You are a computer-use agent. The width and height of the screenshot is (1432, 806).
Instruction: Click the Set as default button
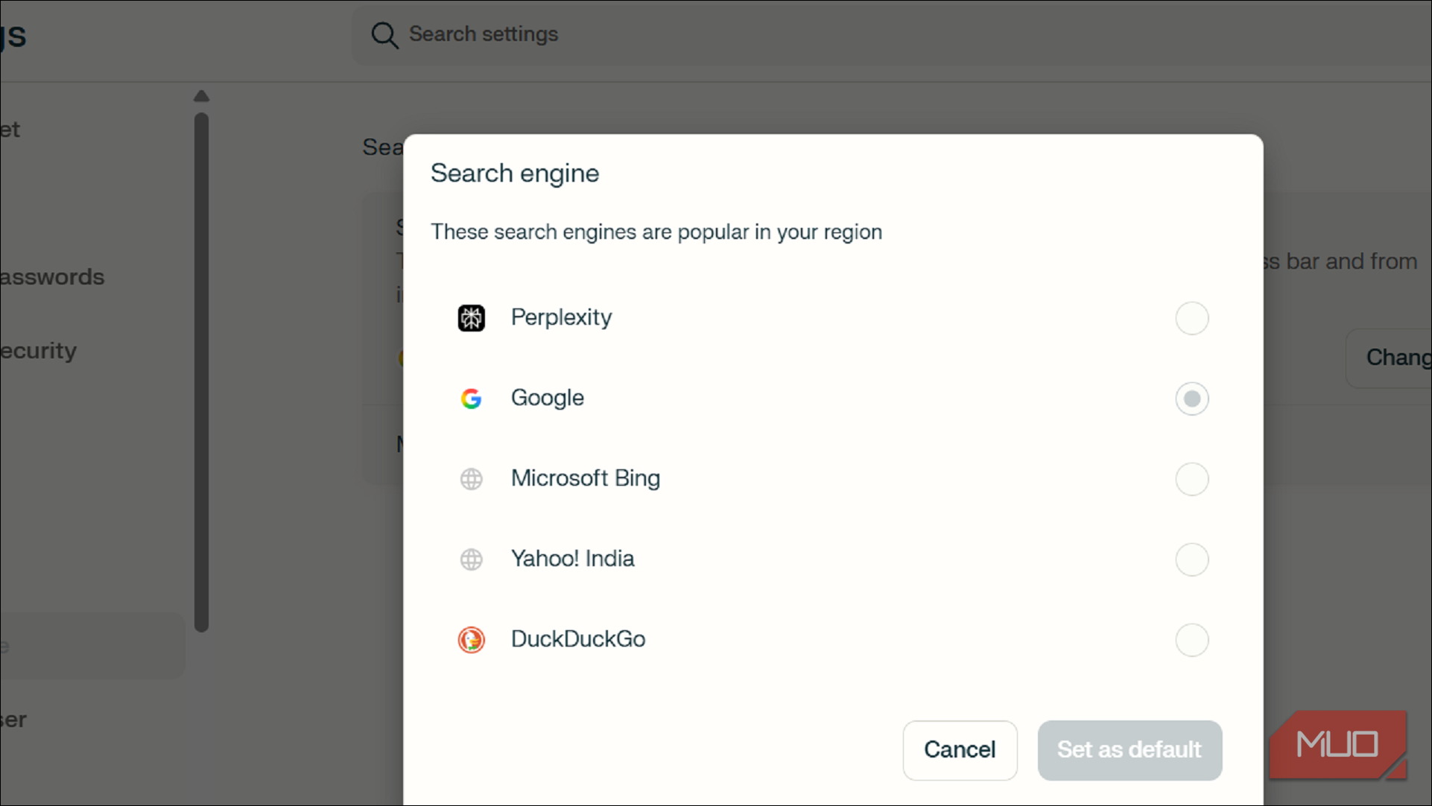point(1130,750)
